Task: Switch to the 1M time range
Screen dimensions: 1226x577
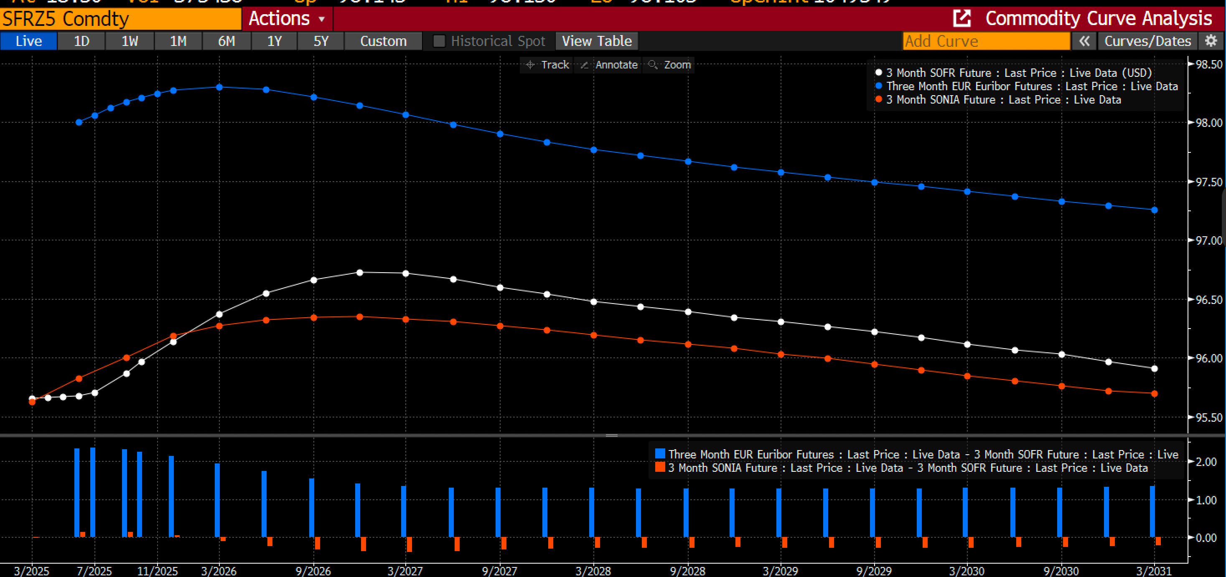Action: [178, 41]
